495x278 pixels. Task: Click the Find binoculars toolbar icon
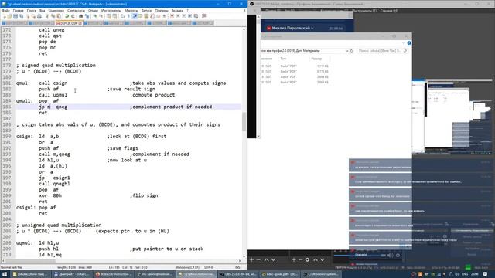point(80,15)
